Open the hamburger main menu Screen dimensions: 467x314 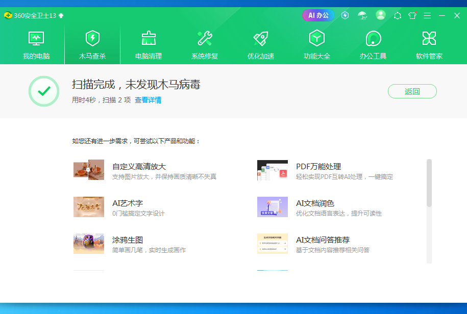[x=427, y=15]
